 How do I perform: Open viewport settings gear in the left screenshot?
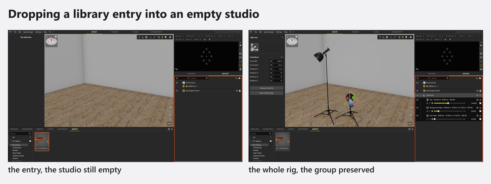point(170,37)
